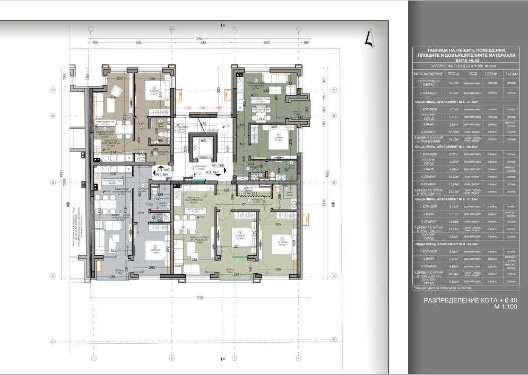
Task: Click the overall 1754 dimension text
Action: 198,38
